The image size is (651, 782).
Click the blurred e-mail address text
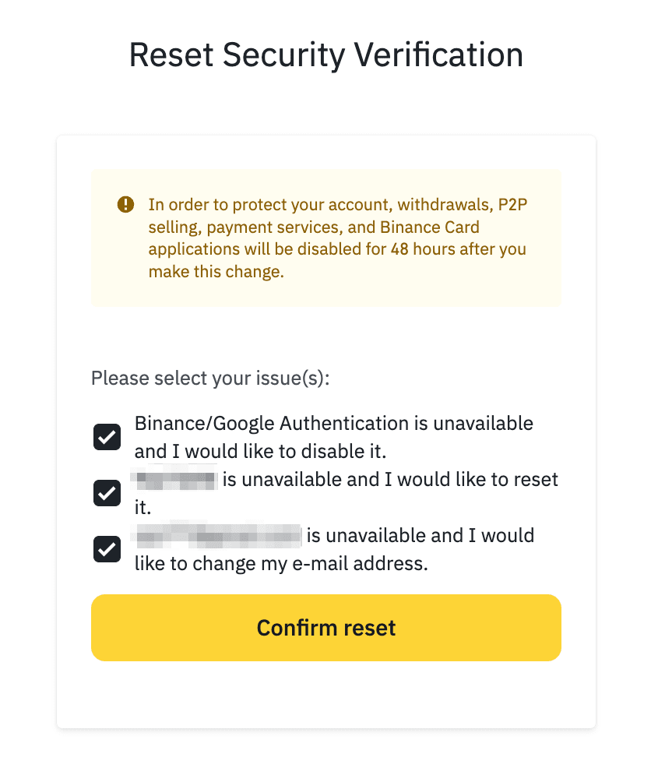coord(217,536)
